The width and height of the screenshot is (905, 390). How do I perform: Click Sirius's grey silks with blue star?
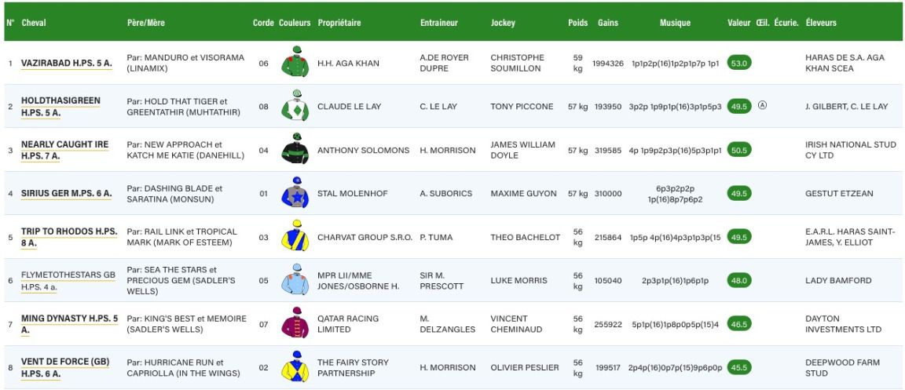coord(295,192)
